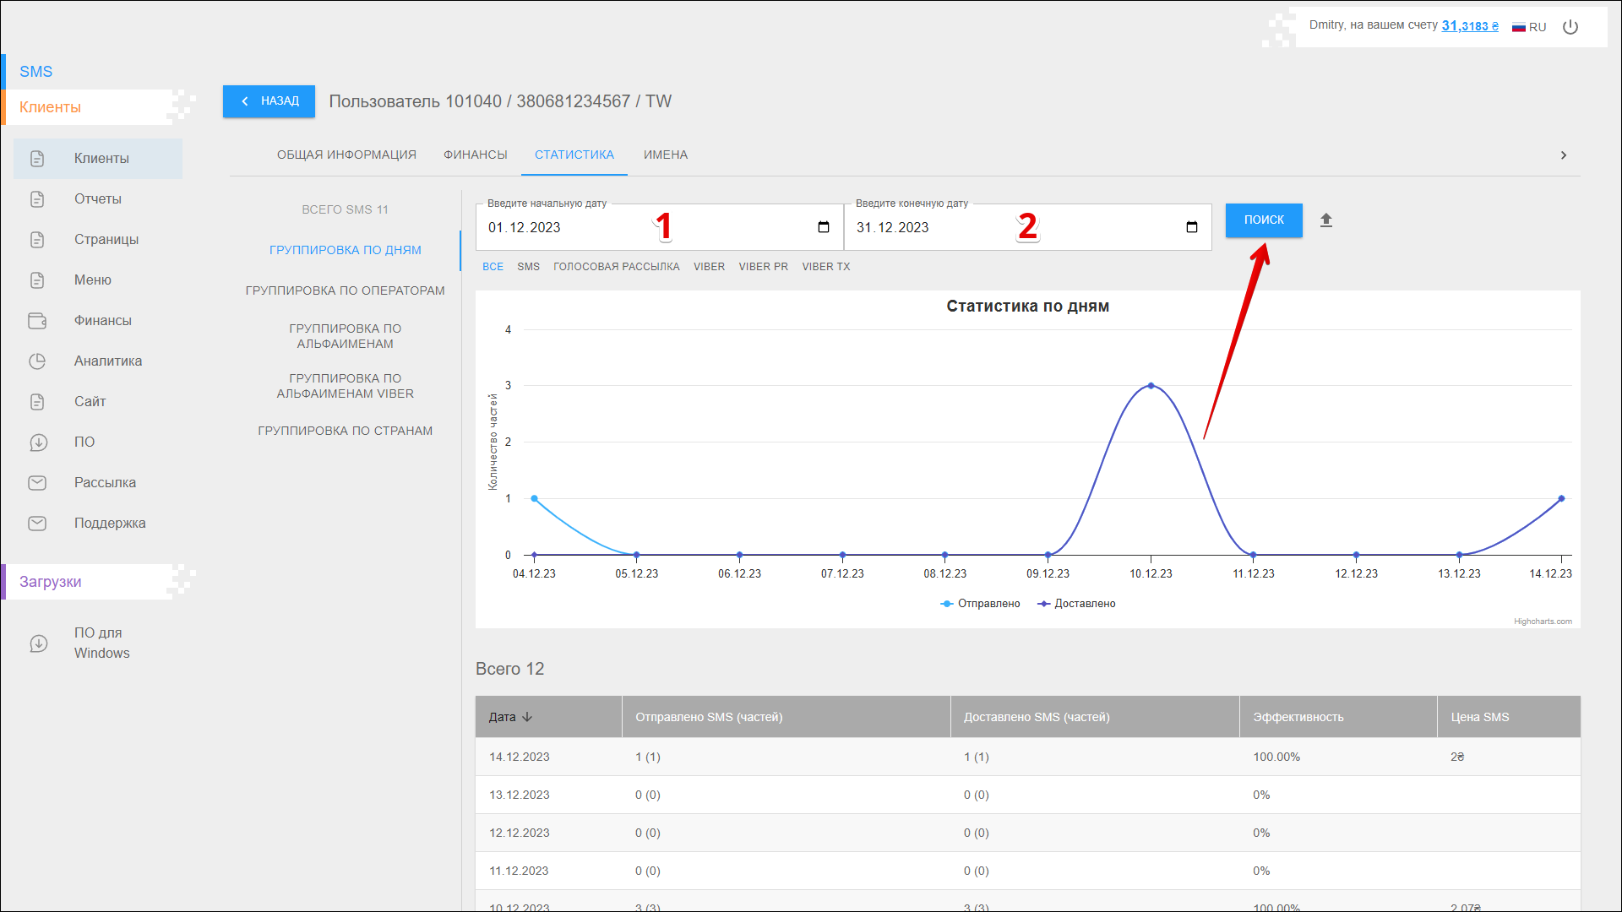Open the RU language selector

pyautogui.click(x=1529, y=27)
